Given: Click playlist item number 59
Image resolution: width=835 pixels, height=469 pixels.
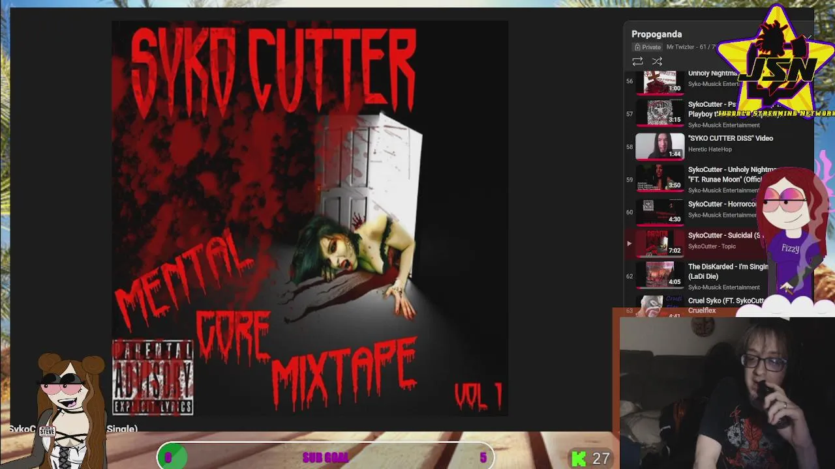Looking at the screenshot, I should click(630, 179).
